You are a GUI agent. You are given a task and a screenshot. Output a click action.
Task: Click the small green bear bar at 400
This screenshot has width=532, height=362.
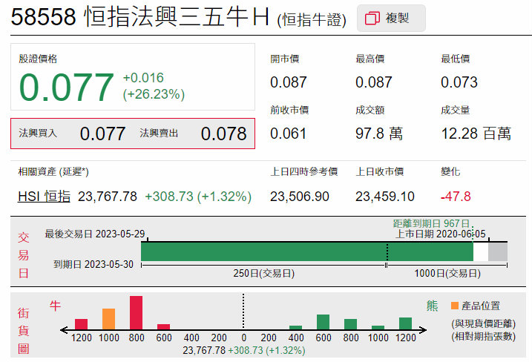pyautogui.click(x=295, y=327)
